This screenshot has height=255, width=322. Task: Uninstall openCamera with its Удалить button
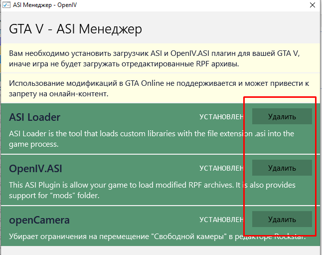pyautogui.click(x=282, y=220)
